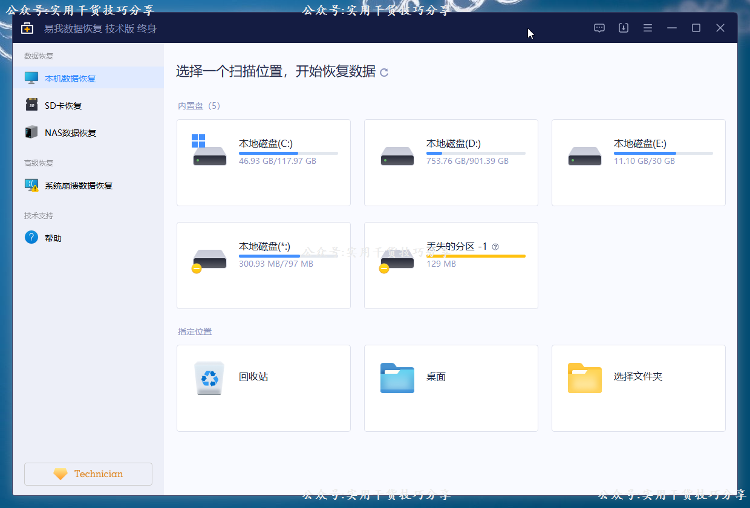Click the help icon next to 丢失的分区 -1

495,247
